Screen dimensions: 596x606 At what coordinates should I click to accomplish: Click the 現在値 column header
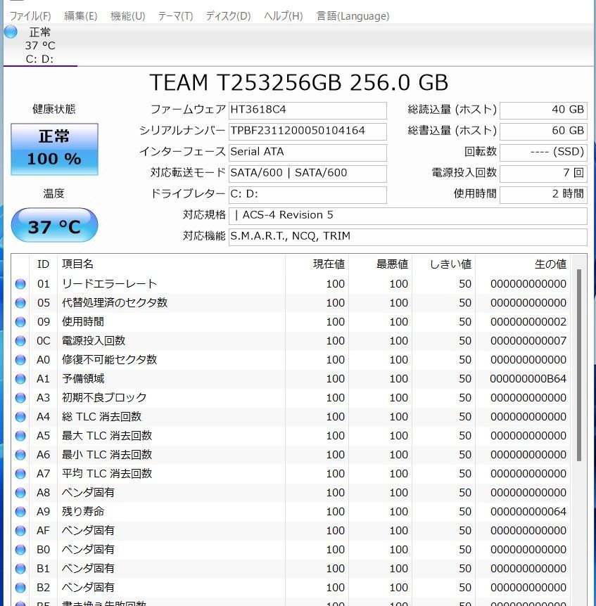click(317, 264)
